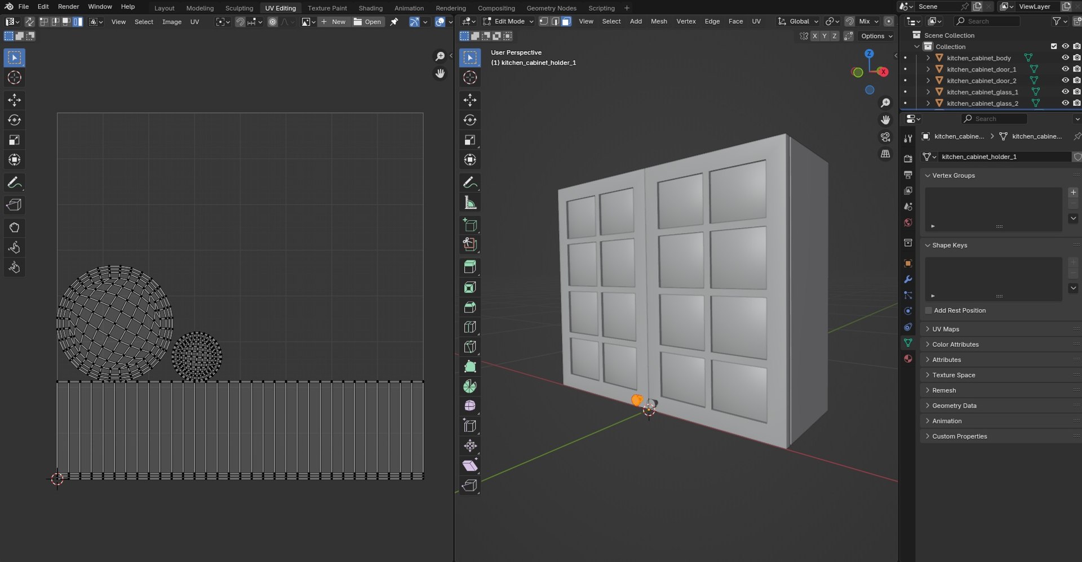Select the UV editor Rip tool
Viewport: 1082px width, 562px height.
15,205
